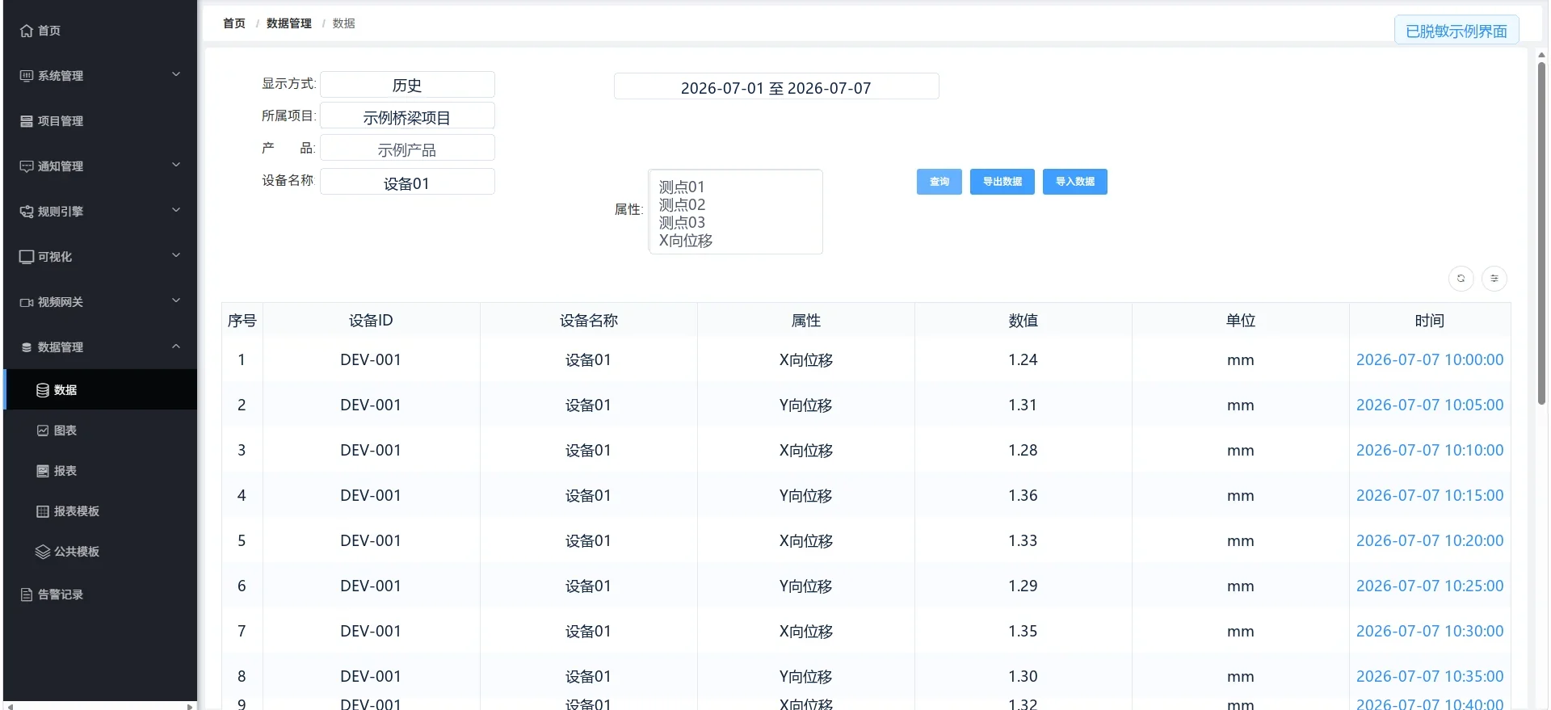Click the 告警记录 document icon

(x=27, y=594)
